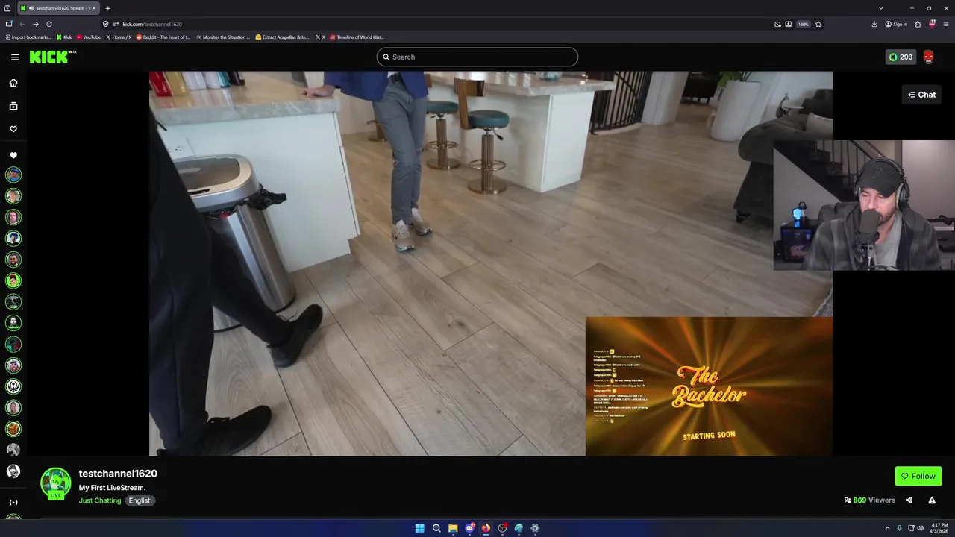Click the 869 Viewers count

869,500
